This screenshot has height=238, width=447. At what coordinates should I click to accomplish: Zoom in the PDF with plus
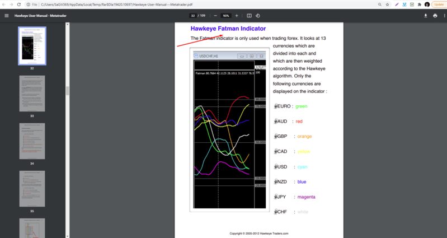tap(237, 16)
